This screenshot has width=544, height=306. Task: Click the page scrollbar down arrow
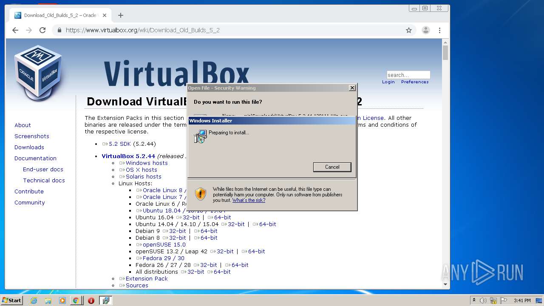(x=445, y=284)
